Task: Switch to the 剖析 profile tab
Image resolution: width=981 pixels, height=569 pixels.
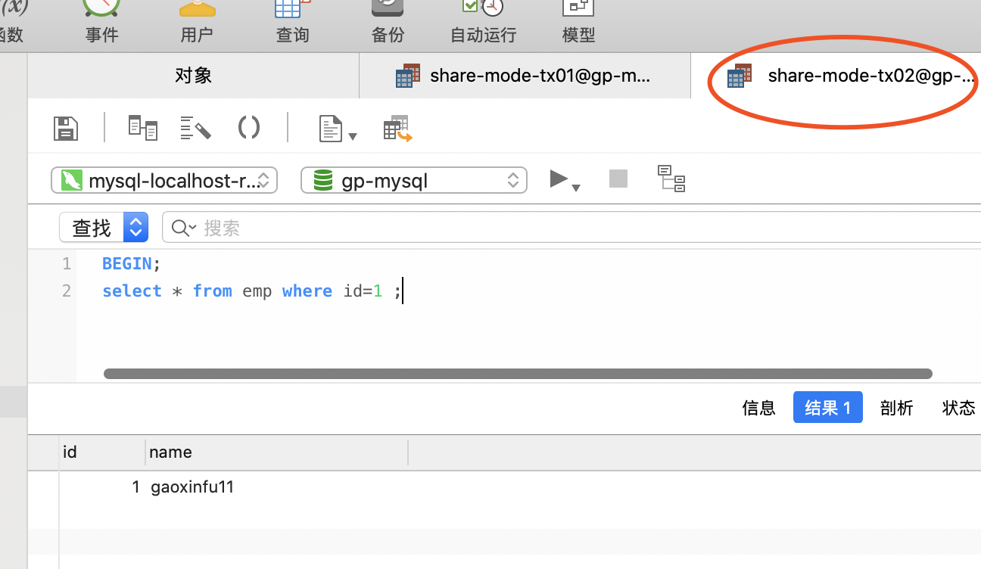Action: [x=897, y=408]
